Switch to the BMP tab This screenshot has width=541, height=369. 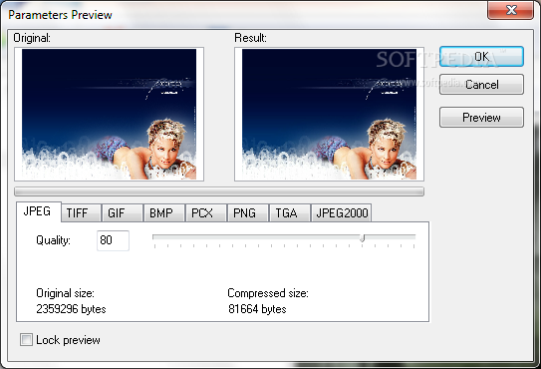[x=164, y=212]
